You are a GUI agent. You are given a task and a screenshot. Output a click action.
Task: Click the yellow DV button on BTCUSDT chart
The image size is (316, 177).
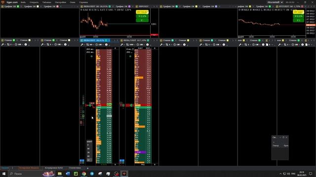(298, 12)
